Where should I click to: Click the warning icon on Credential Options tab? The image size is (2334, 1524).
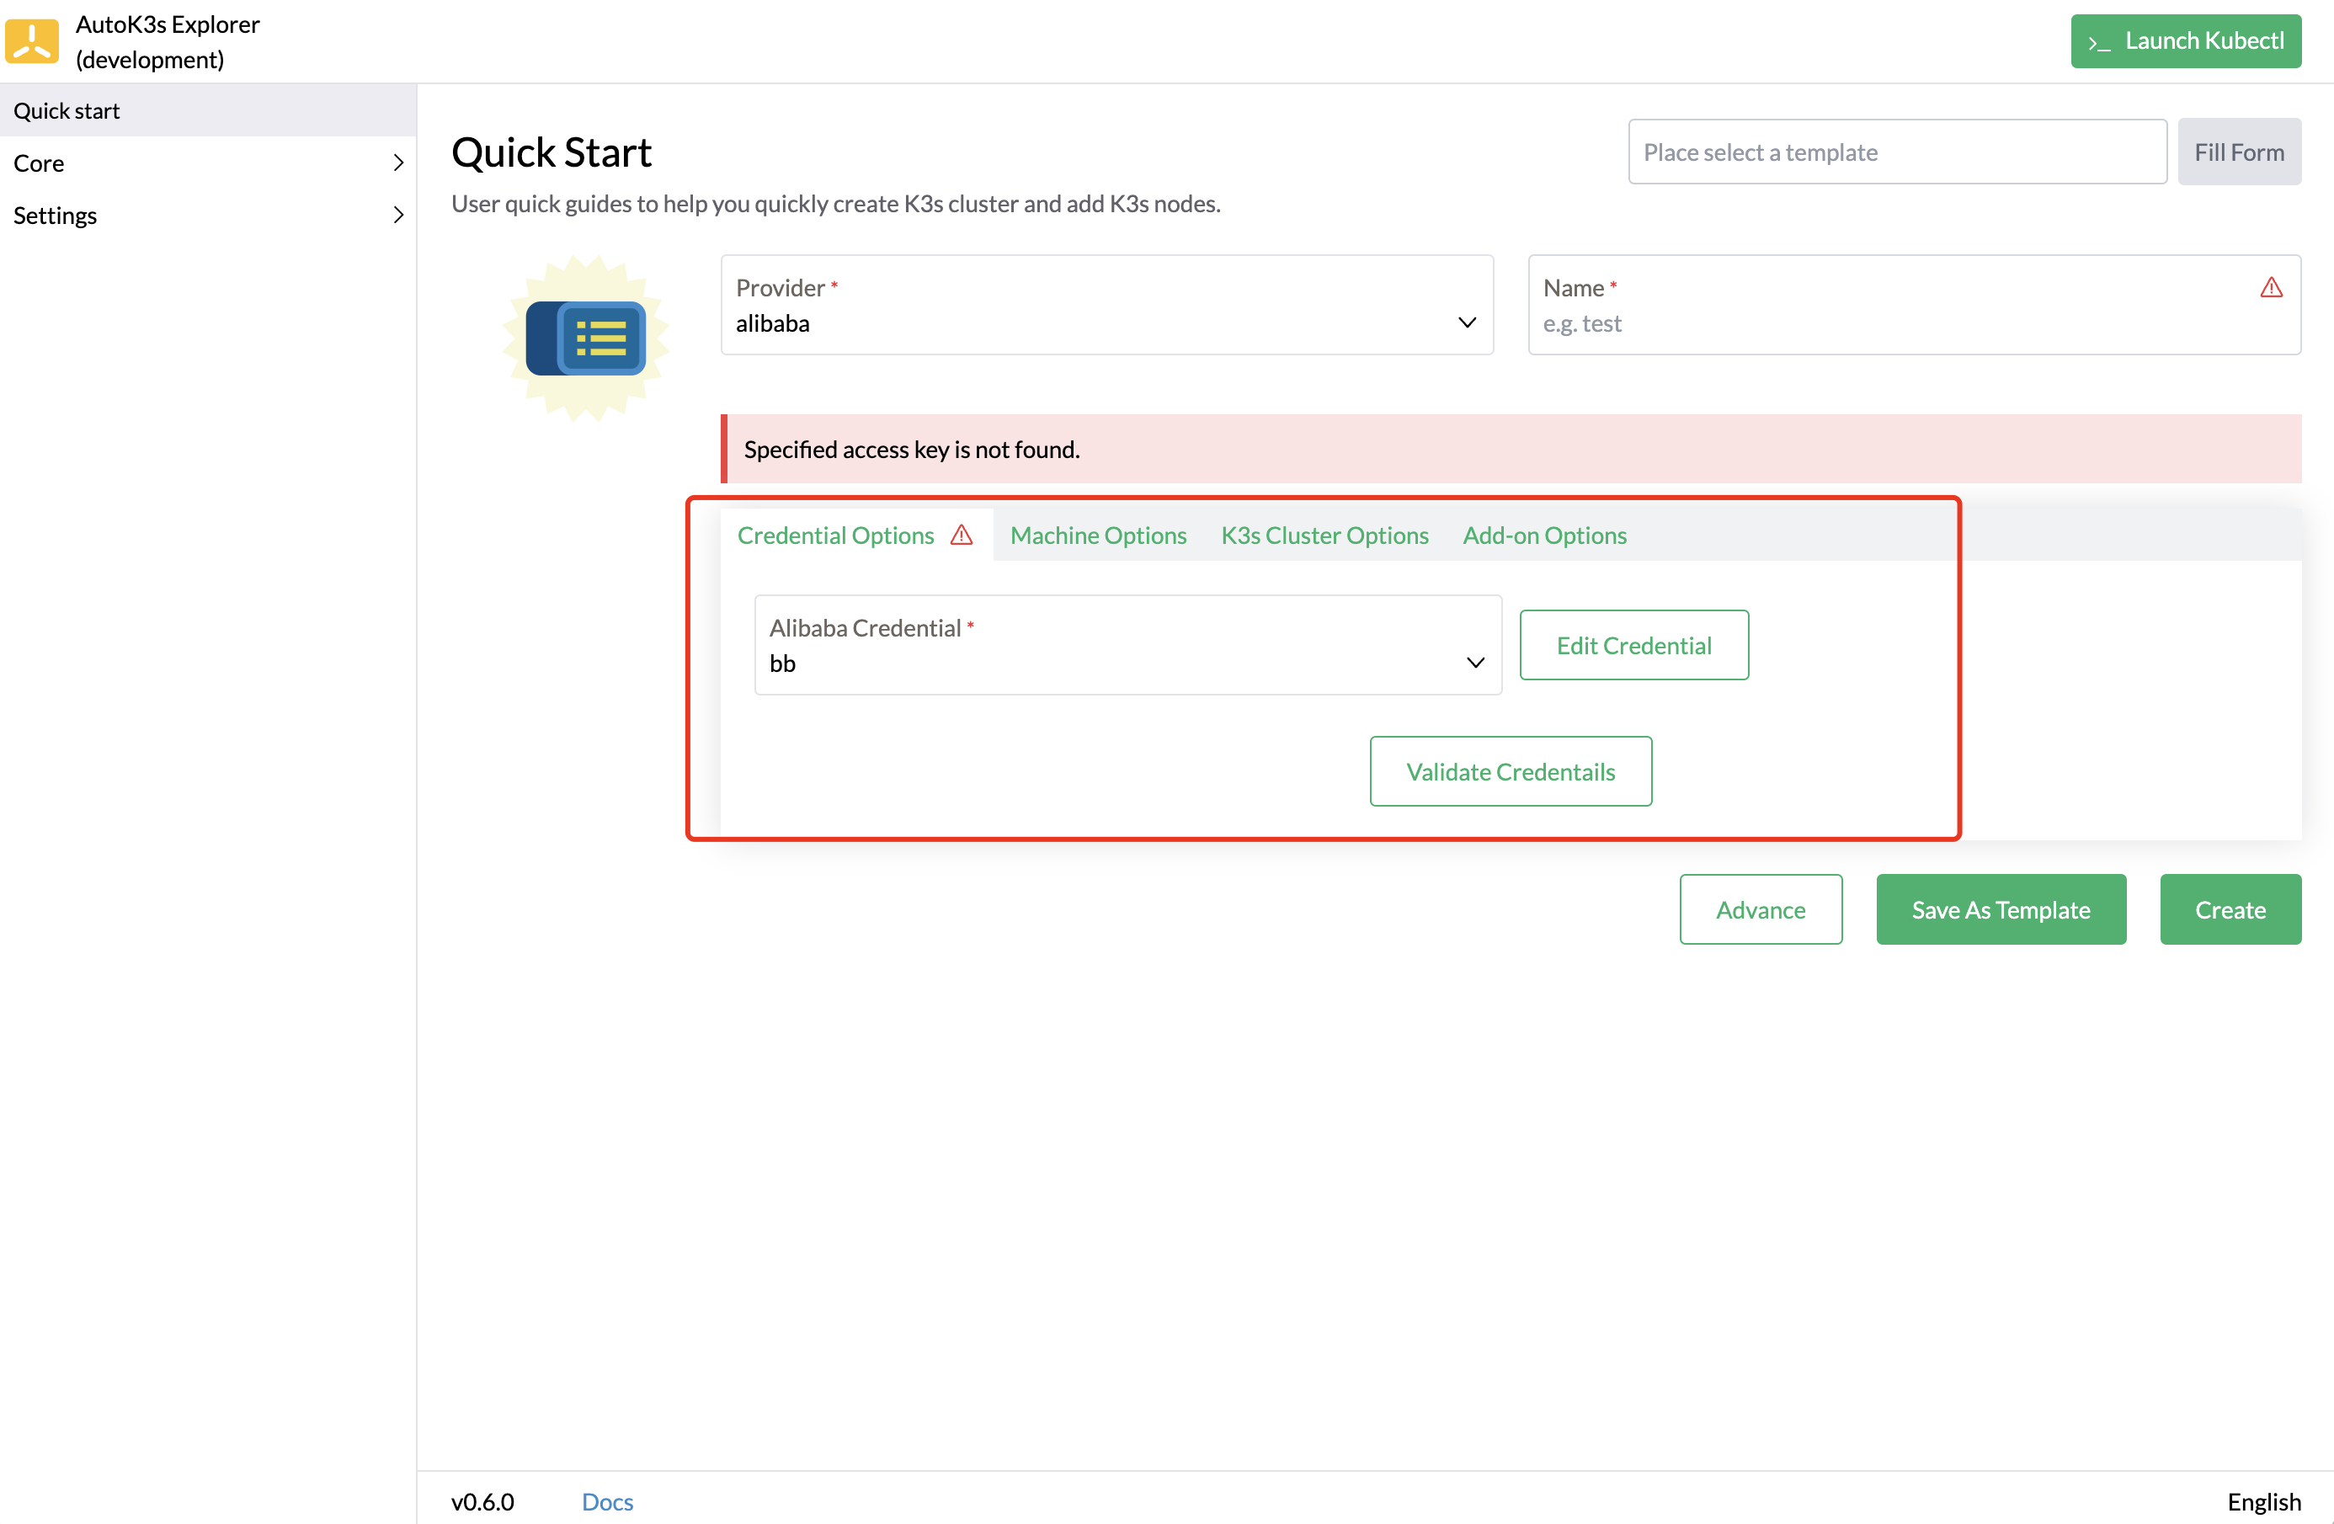click(962, 536)
